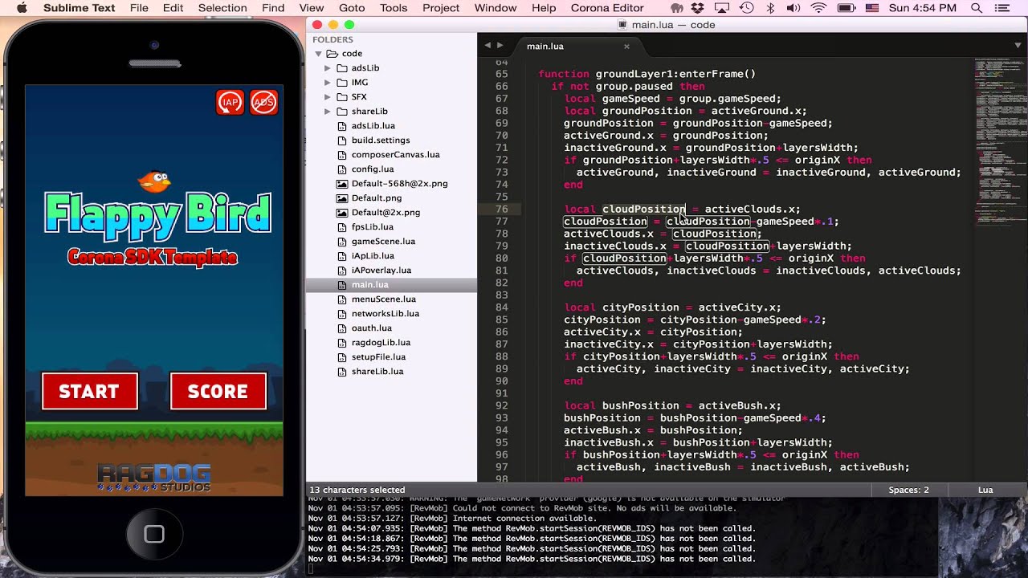Click the Dropbox menu bar icon
The image size is (1028, 578).
tap(697, 8)
